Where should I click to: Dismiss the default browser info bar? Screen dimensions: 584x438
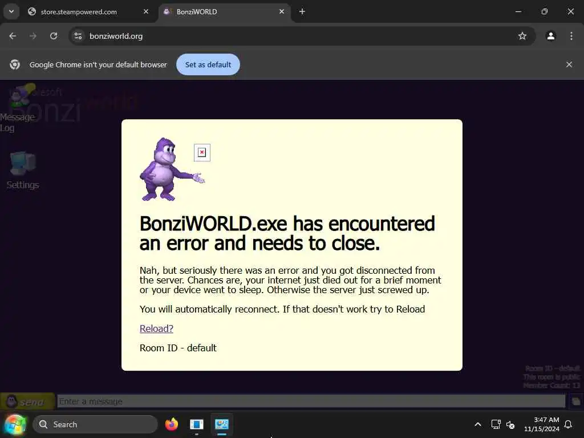coord(569,64)
